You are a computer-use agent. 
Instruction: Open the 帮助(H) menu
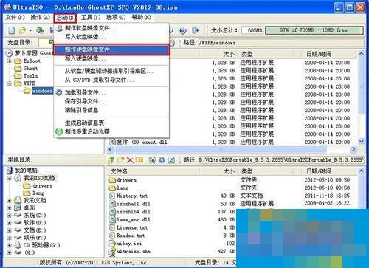coord(142,17)
